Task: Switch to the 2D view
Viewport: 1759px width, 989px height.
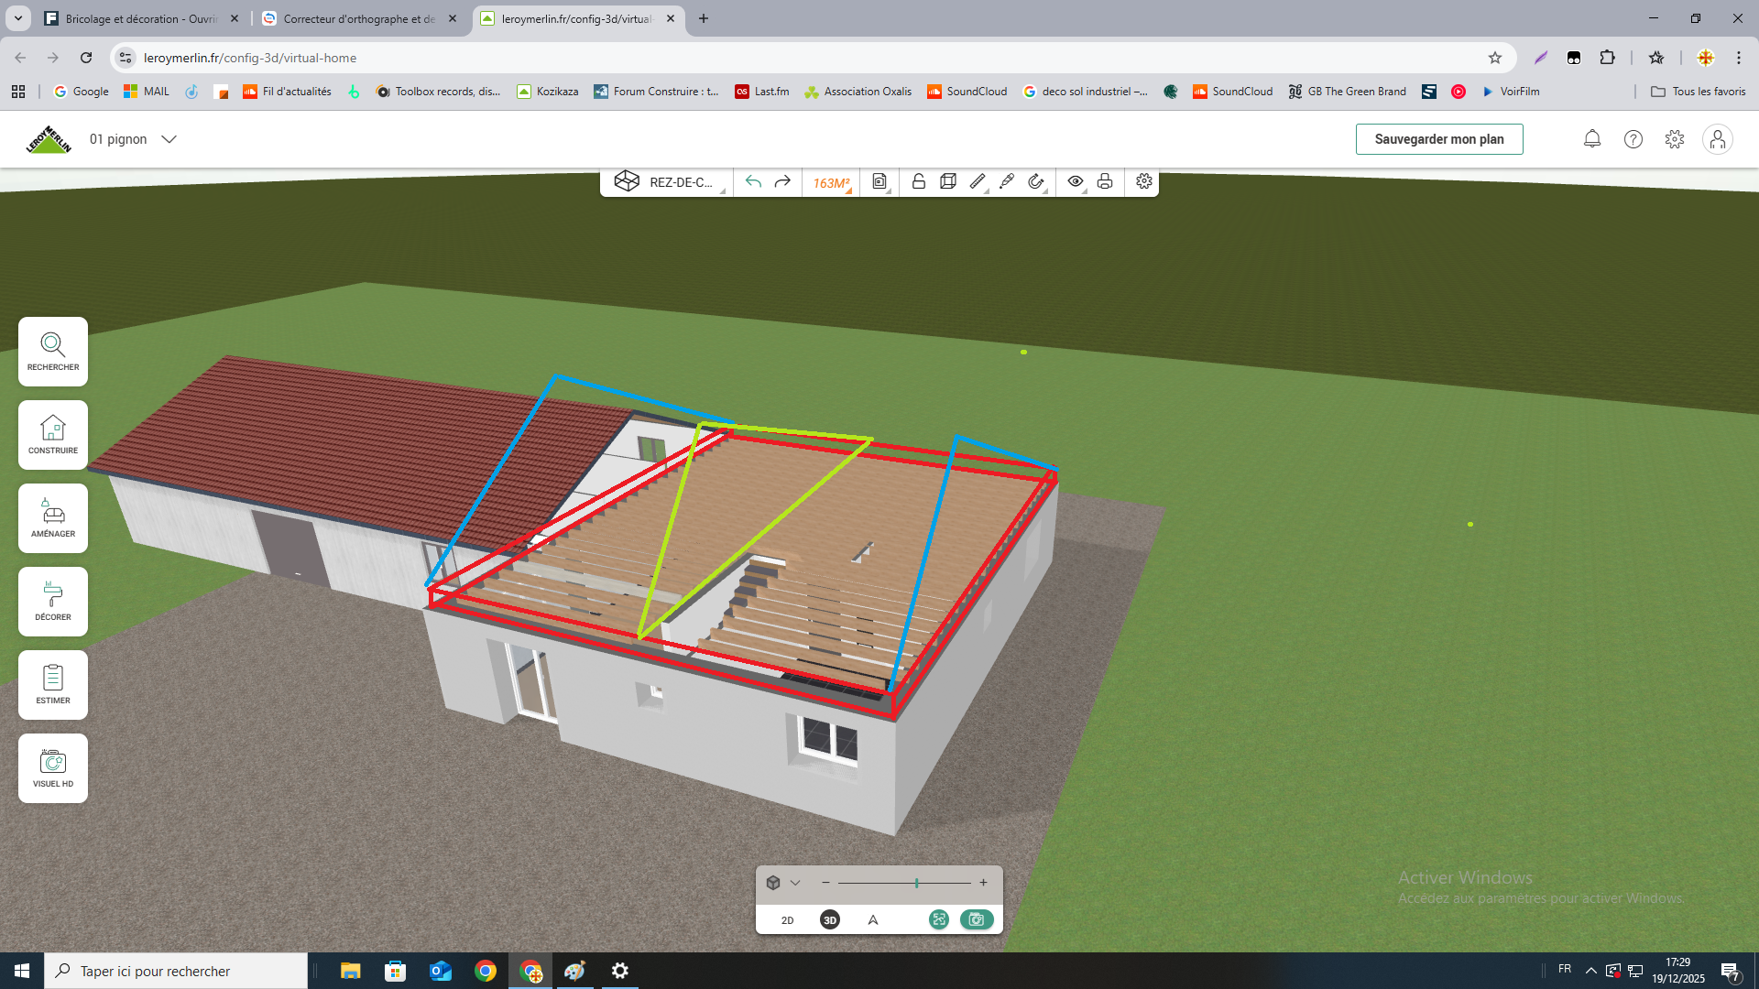Action: pyautogui.click(x=787, y=920)
